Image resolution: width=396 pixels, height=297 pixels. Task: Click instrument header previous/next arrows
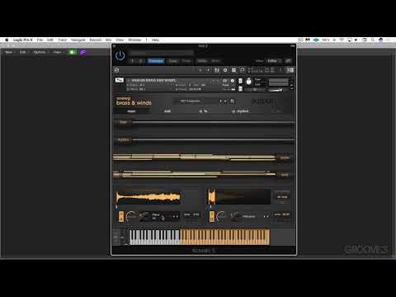215,81
